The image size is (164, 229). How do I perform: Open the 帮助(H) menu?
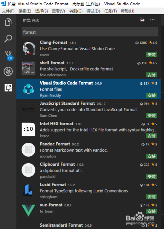pos(128,11)
